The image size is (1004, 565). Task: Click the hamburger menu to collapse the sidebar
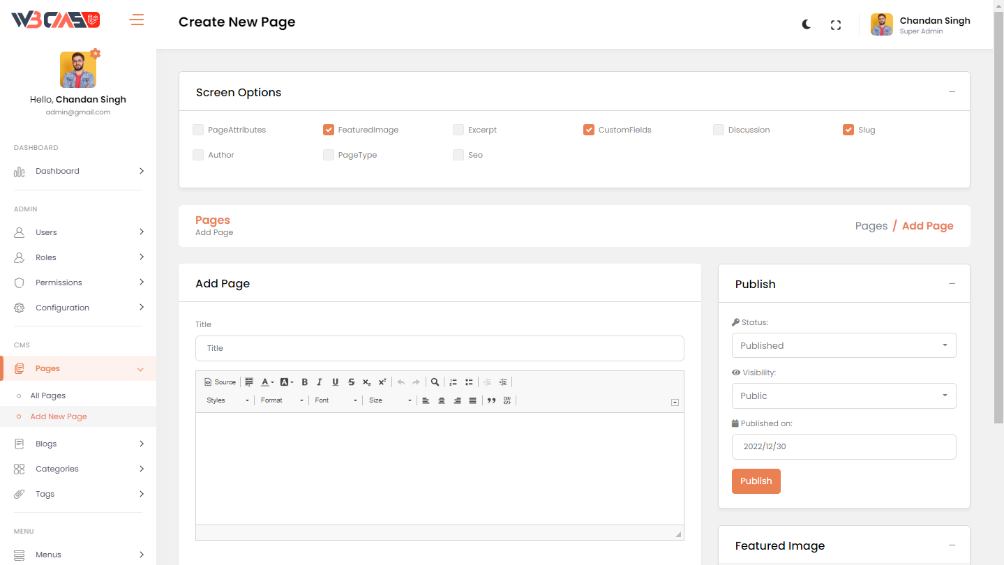(137, 20)
